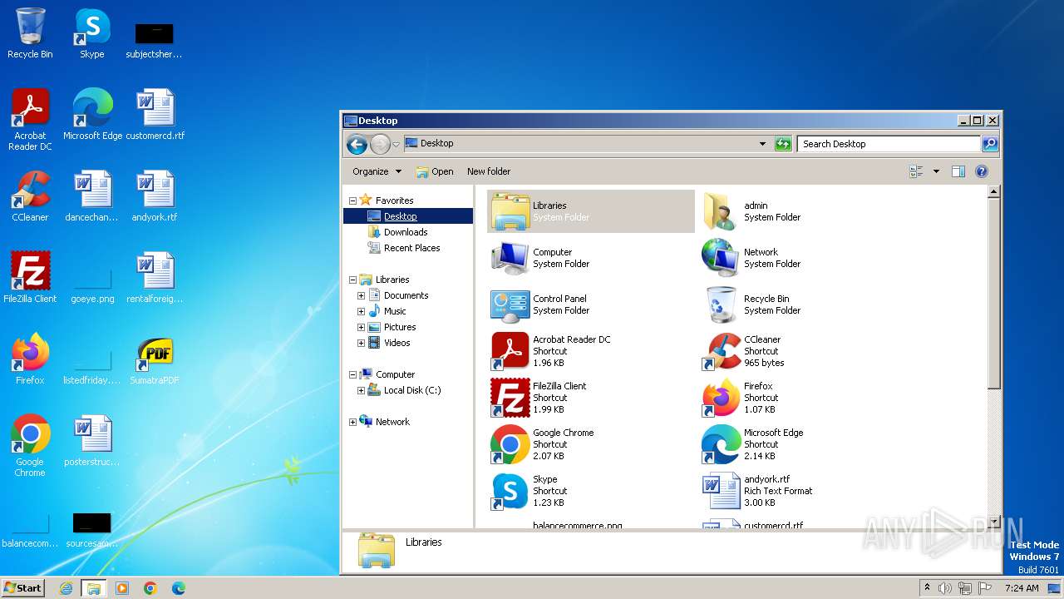Screen dimensions: 1064x599
Task: Click the Open toolbar button
Action: pos(435,171)
